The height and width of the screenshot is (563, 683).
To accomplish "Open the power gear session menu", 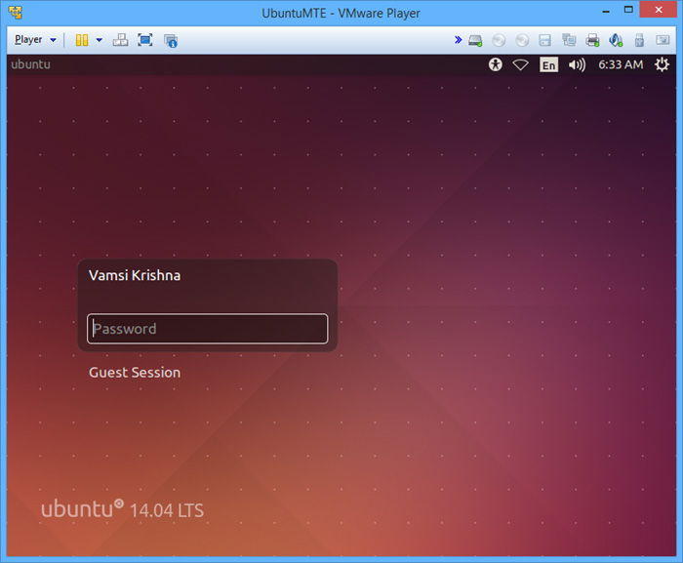I will pos(662,64).
